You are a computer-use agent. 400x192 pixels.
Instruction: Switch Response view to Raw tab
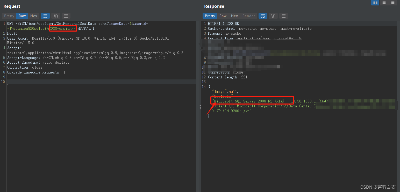click(223, 16)
